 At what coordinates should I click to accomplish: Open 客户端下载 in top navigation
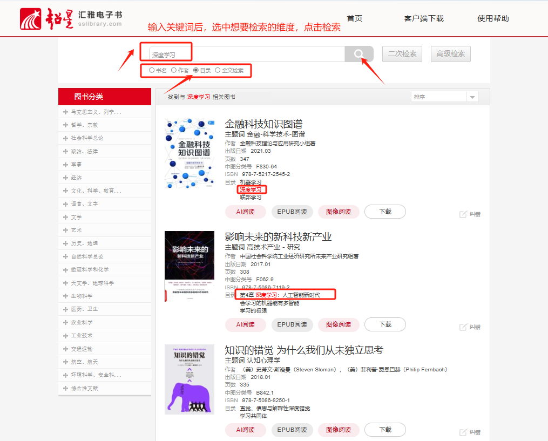tap(423, 18)
